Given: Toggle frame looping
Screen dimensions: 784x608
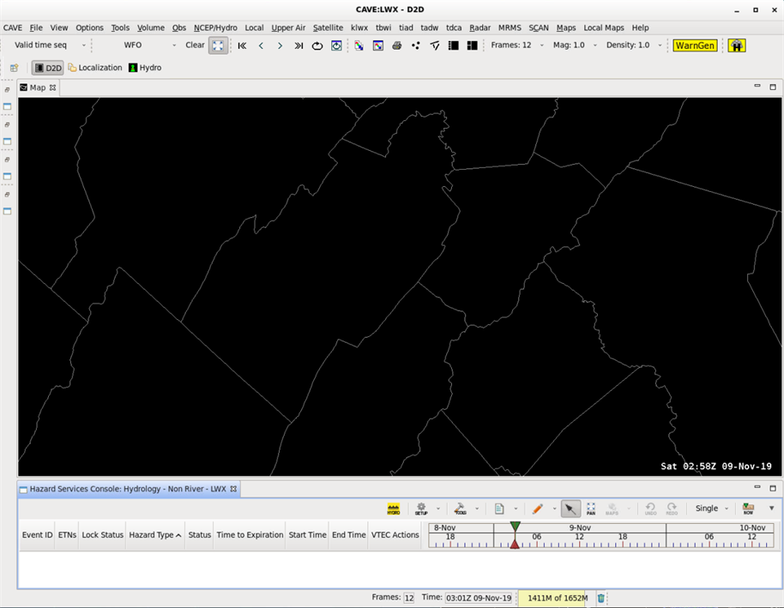Looking at the screenshot, I should coord(317,45).
